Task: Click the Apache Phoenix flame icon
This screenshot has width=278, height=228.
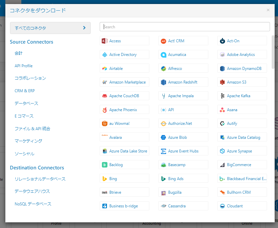Action: coord(105,110)
